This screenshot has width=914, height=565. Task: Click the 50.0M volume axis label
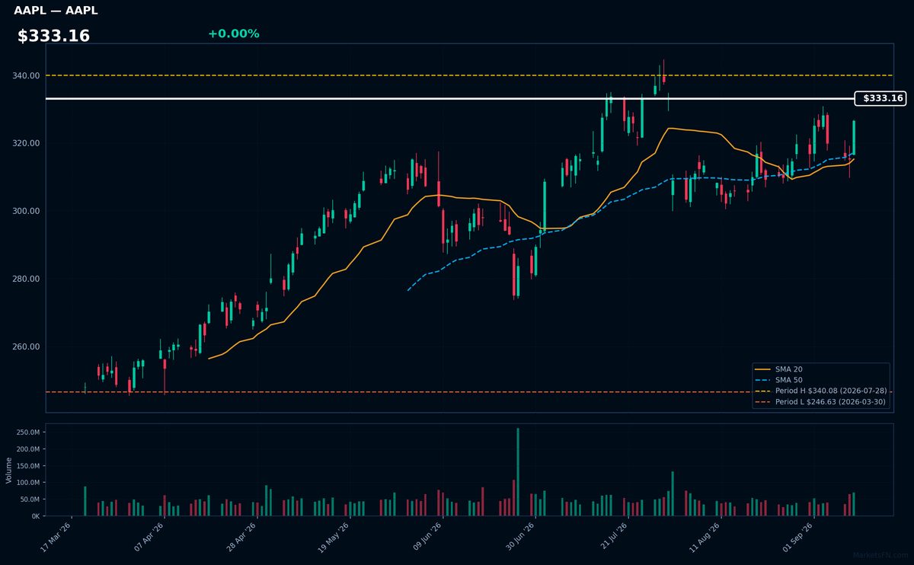click(x=30, y=499)
